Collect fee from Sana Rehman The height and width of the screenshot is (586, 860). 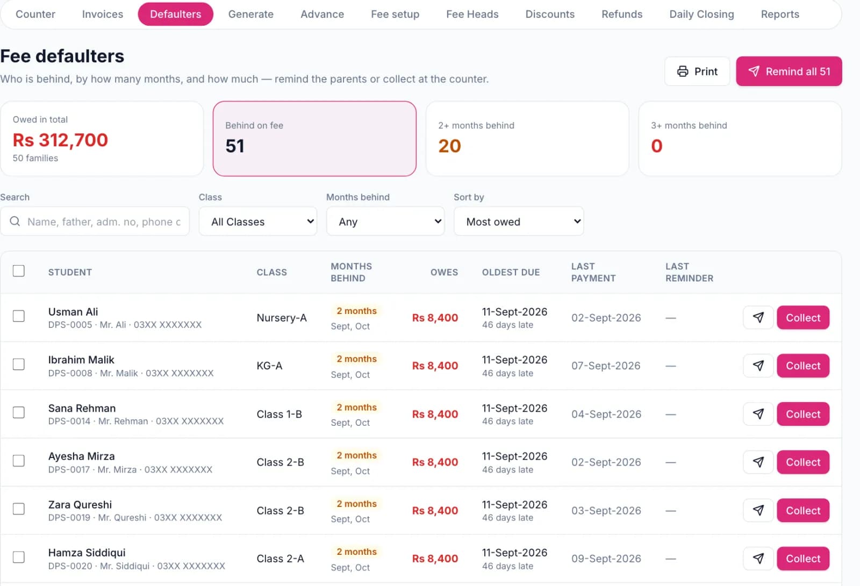tap(803, 414)
